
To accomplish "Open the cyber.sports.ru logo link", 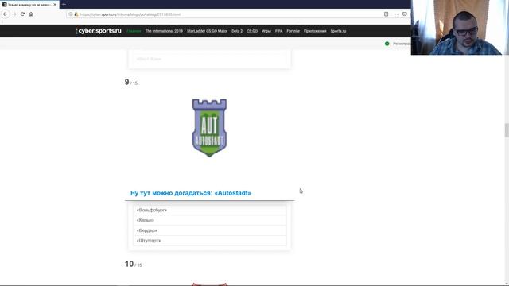I will coord(99,31).
